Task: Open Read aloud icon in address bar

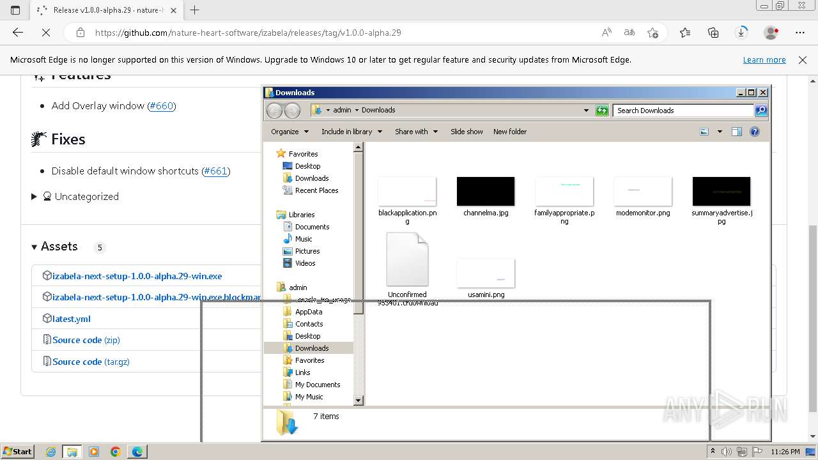Action: (606, 33)
